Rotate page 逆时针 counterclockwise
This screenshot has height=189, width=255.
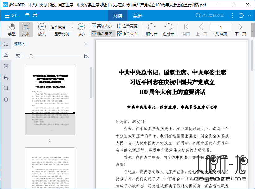click(168, 29)
